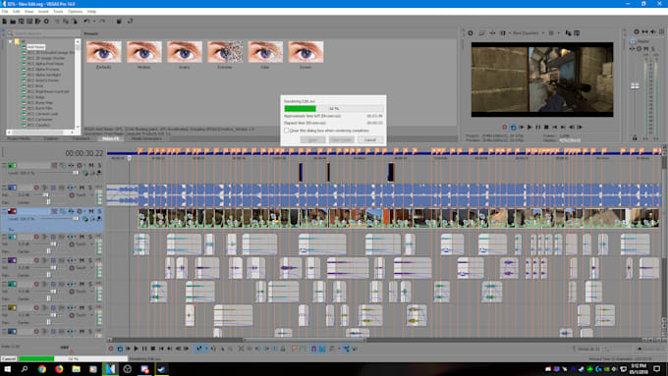This screenshot has width=668, height=376.
Task: Click the Paste icon in main toolbar
Action: tap(74, 21)
